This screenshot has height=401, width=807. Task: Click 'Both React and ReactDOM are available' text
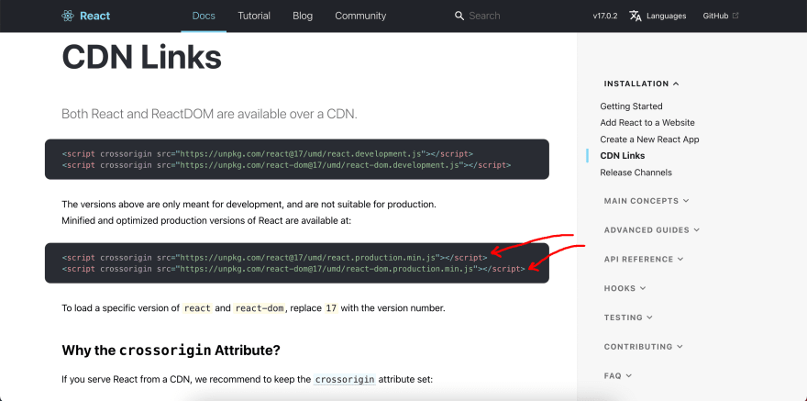tap(209, 114)
